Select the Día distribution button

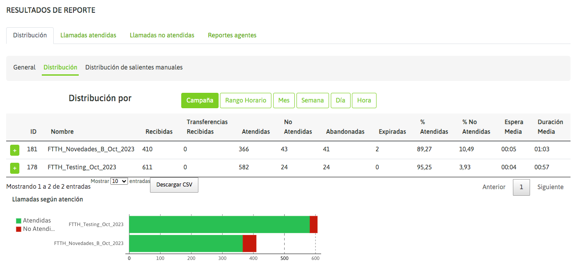[x=340, y=100]
